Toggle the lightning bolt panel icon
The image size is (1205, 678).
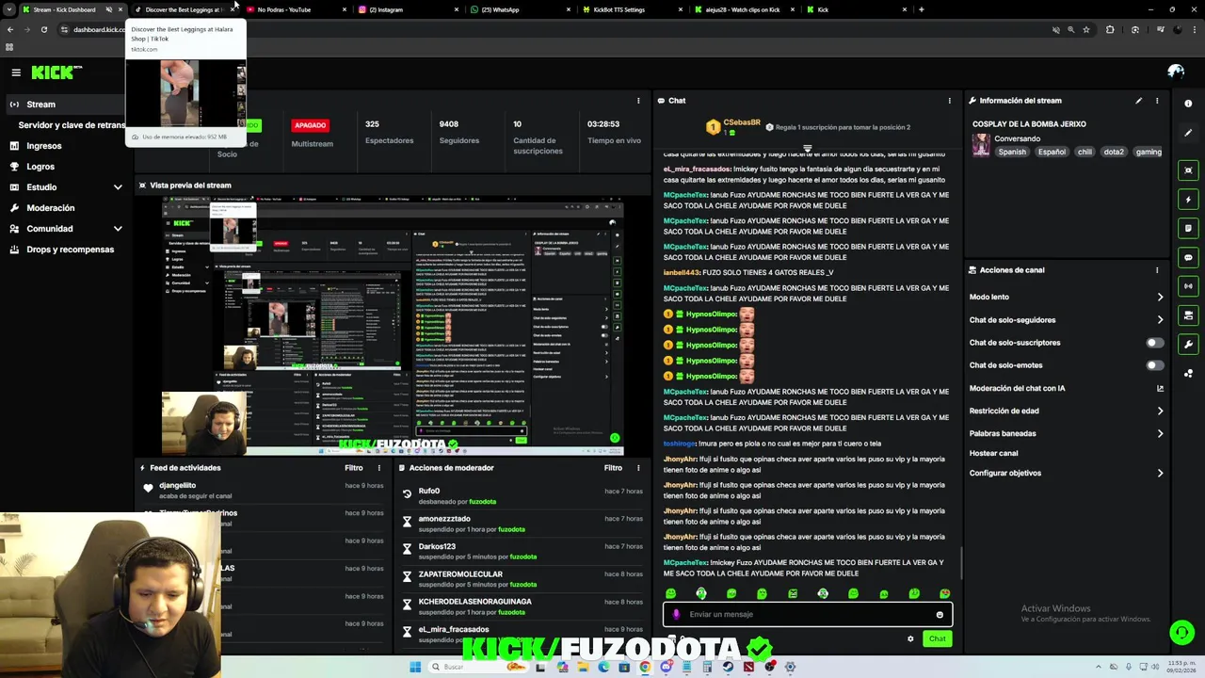pos(1188,200)
